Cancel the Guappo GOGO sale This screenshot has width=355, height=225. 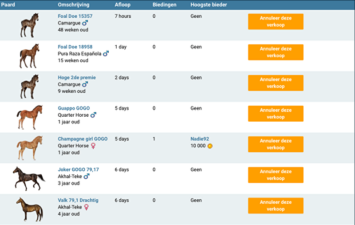pos(276,114)
